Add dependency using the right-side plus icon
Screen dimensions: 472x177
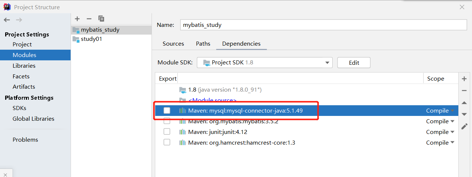point(464,79)
